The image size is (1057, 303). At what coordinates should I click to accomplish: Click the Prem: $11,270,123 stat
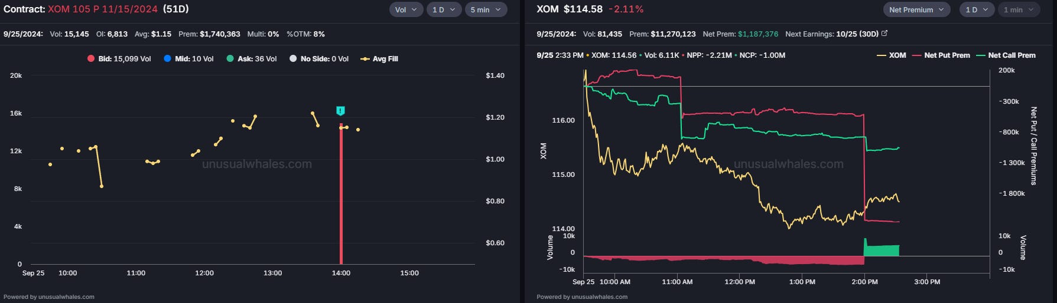click(662, 34)
